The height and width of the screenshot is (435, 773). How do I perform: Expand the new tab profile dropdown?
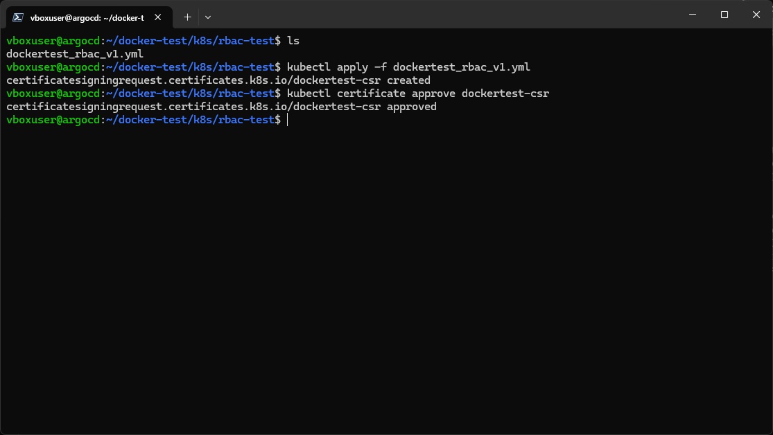click(x=208, y=17)
